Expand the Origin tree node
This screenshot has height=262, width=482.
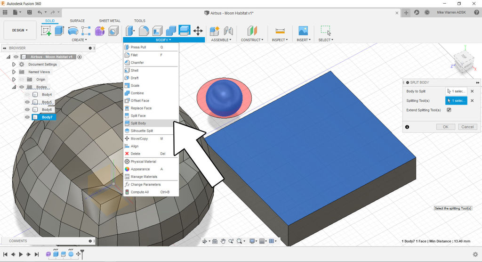pos(14,80)
